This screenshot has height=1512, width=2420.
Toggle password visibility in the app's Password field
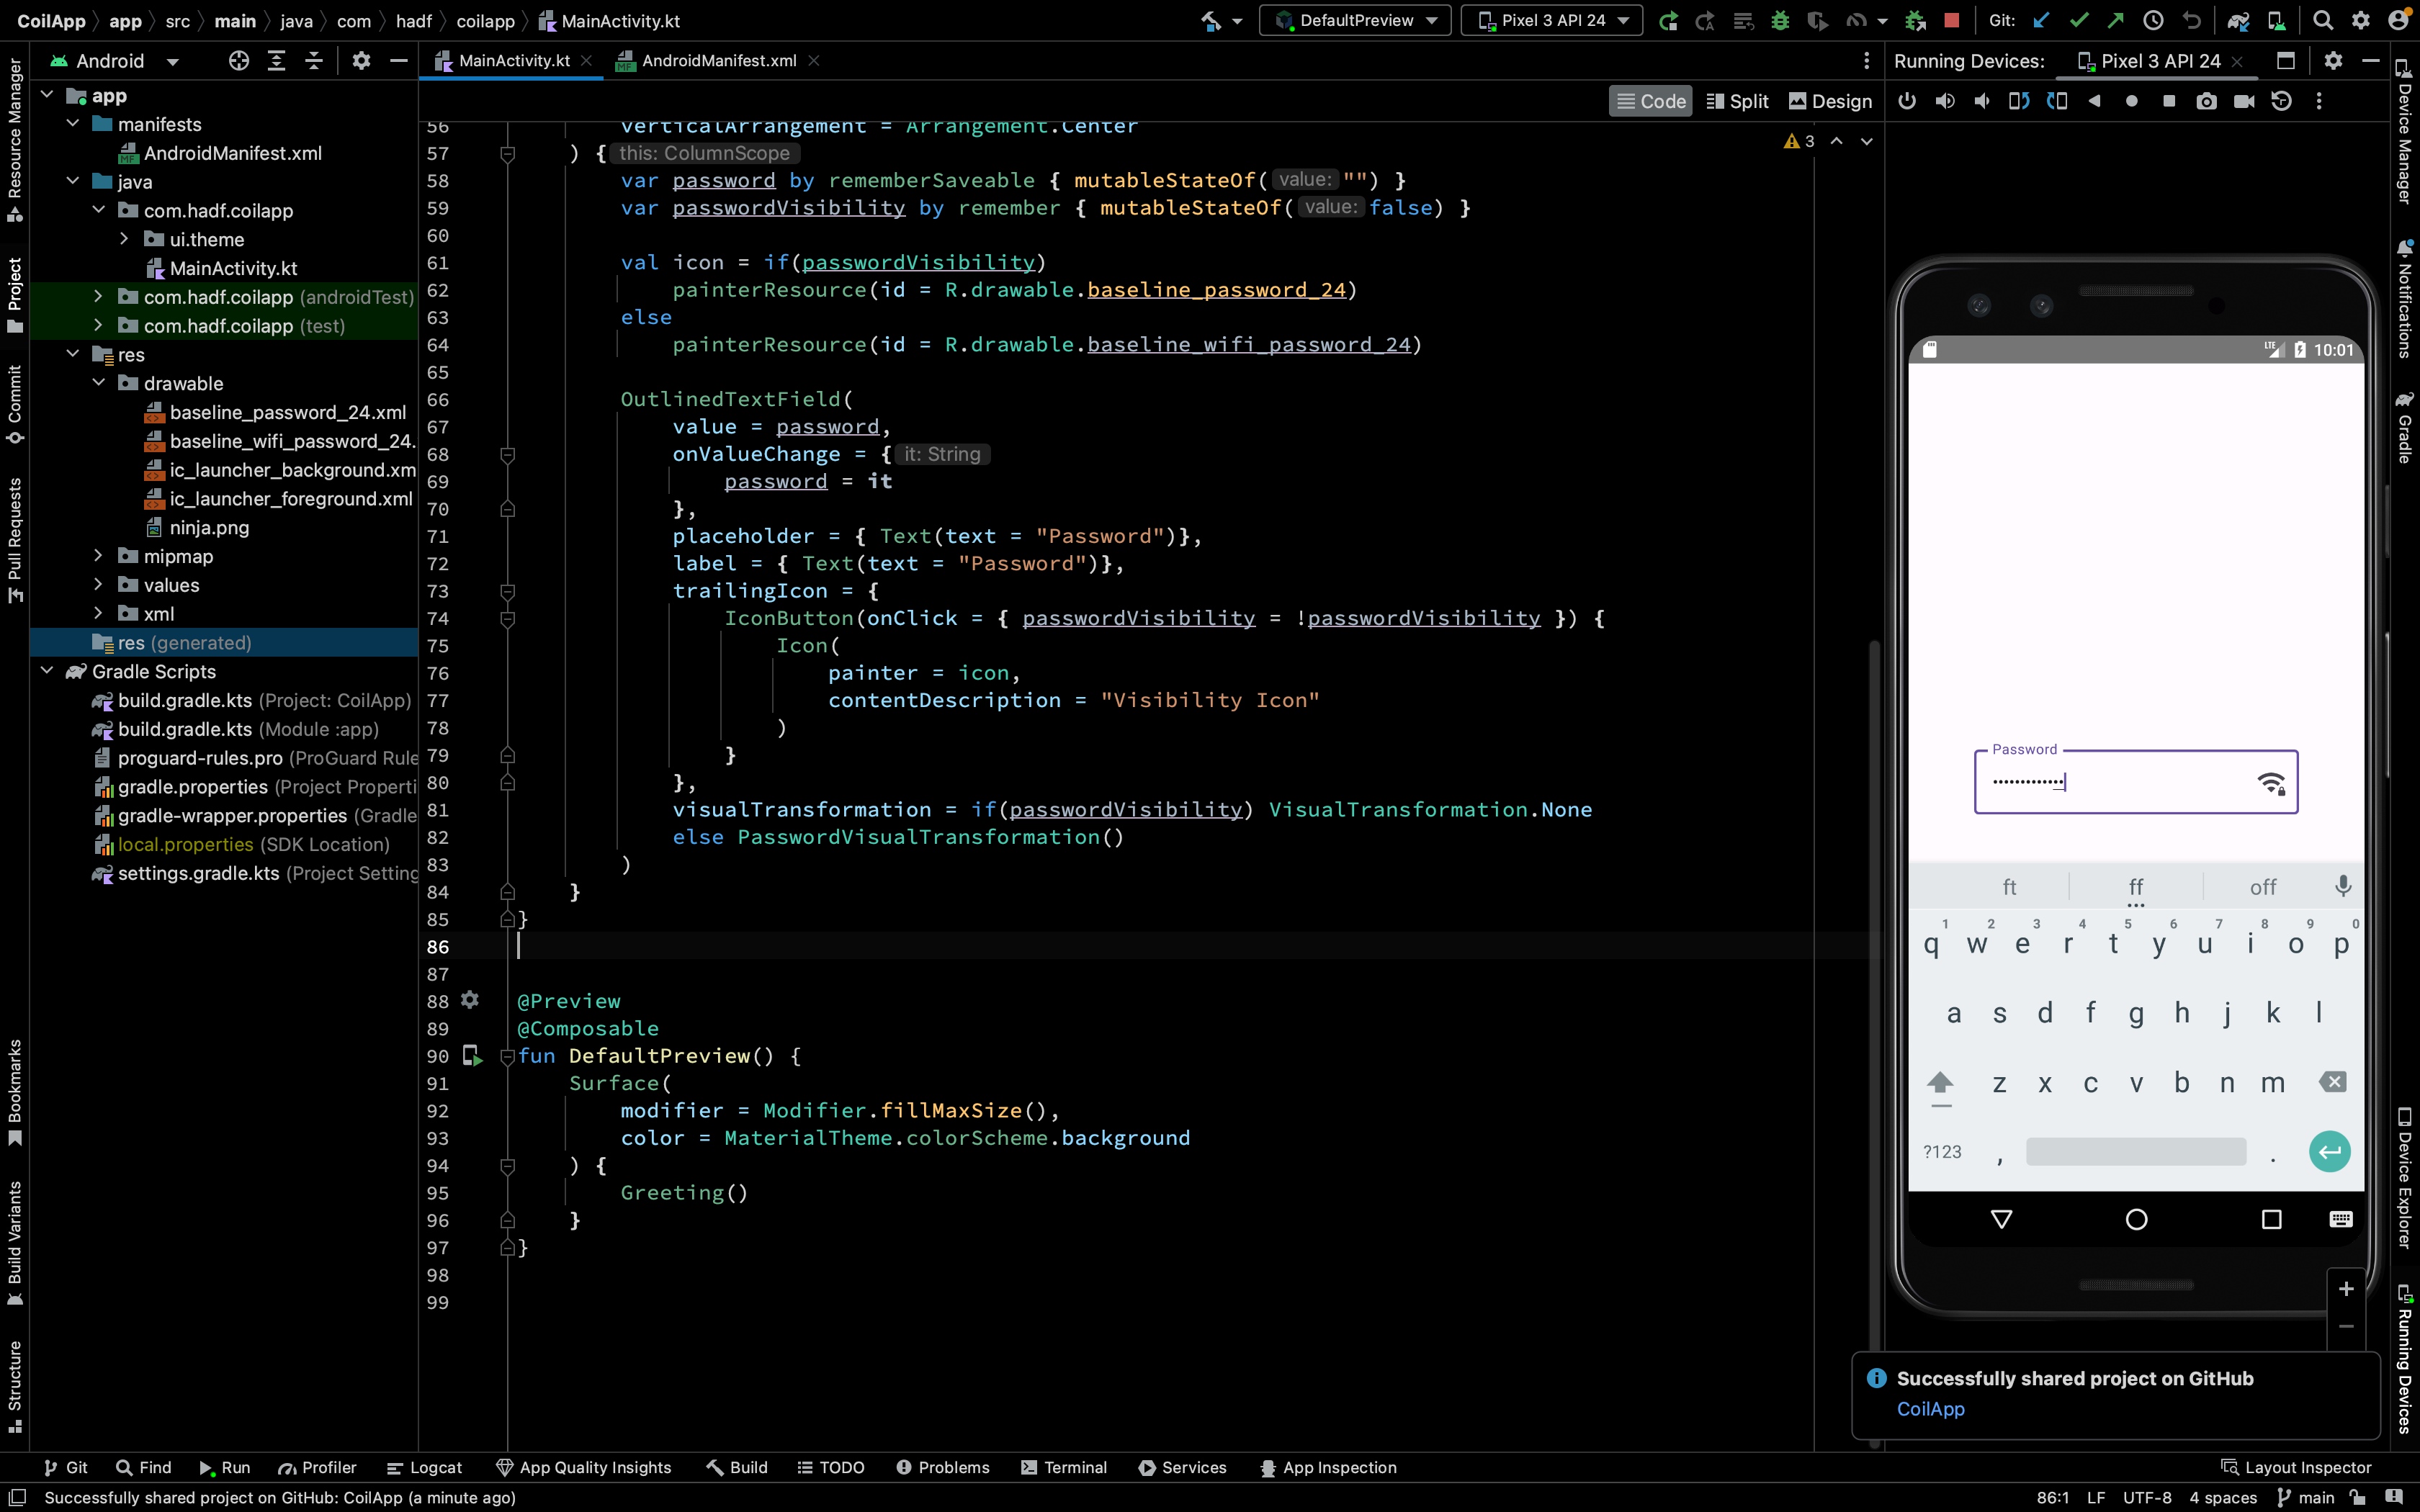(x=2272, y=783)
